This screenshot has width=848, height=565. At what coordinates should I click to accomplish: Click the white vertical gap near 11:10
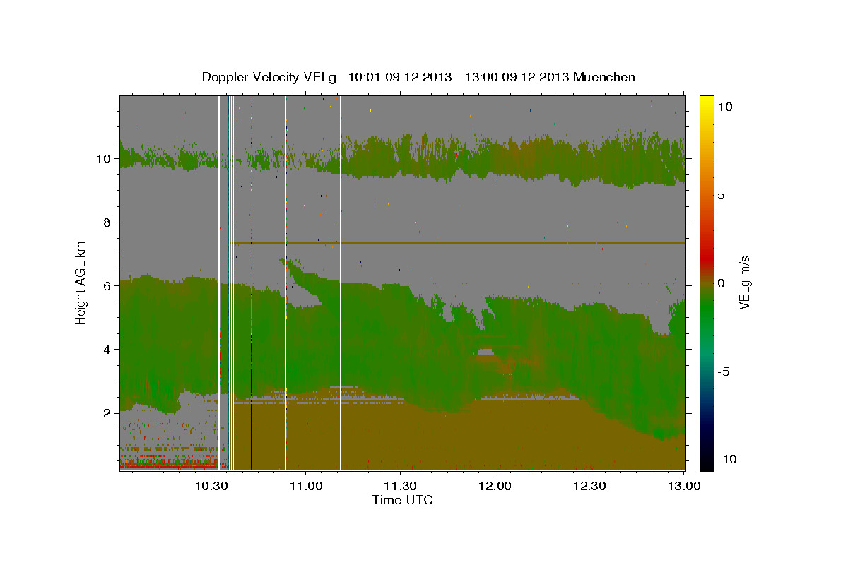[x=341, y=282]
